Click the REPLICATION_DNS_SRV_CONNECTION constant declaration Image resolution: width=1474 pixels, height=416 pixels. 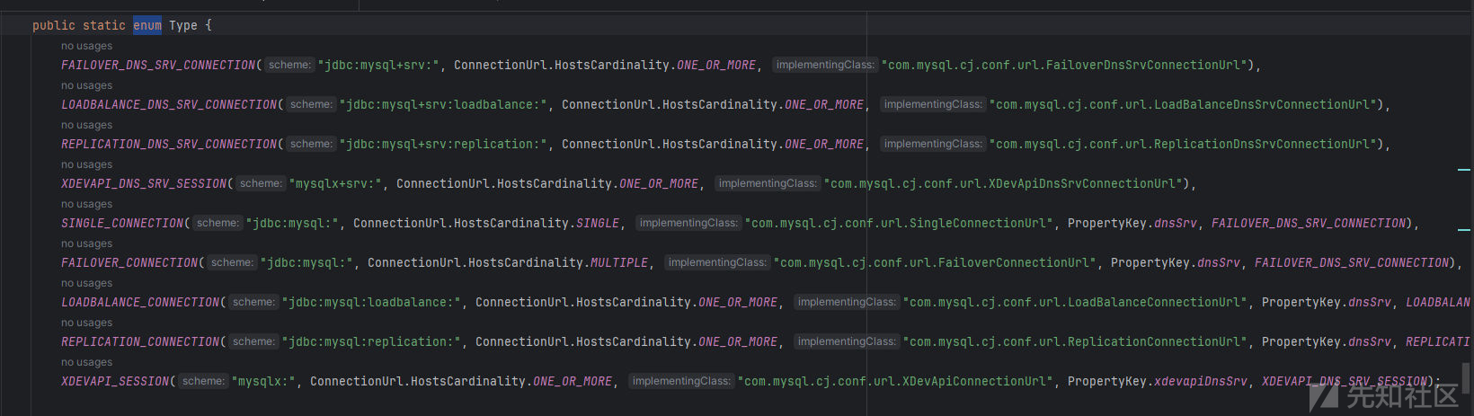point(169,144)
